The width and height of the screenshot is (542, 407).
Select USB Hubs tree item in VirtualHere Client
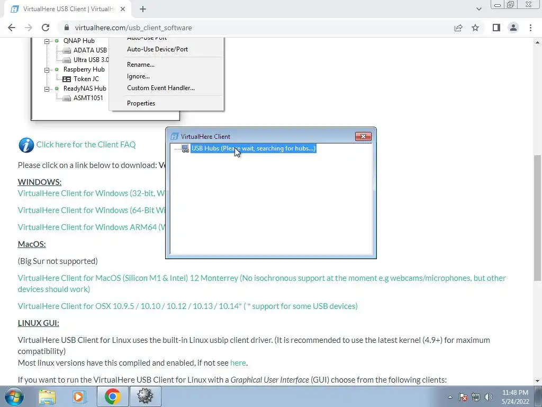(x=254, y=148)
